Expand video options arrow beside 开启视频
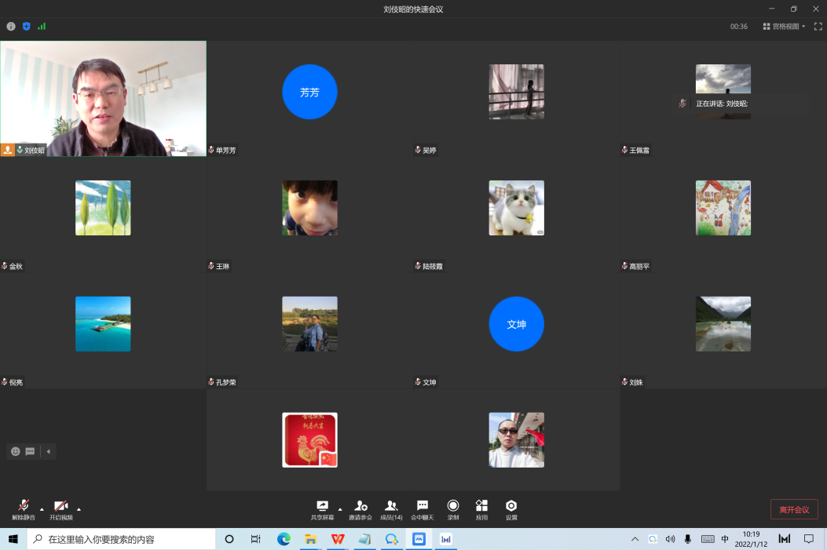Image resolution: width=827 pixels, height=550 pixels. (x=79, y=508)
